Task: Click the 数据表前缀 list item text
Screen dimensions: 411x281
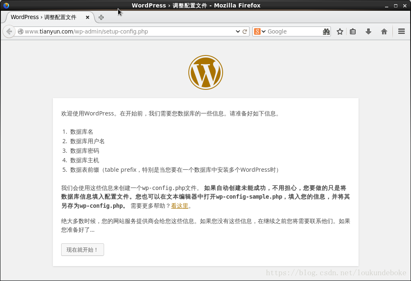Action: point(175,170)
